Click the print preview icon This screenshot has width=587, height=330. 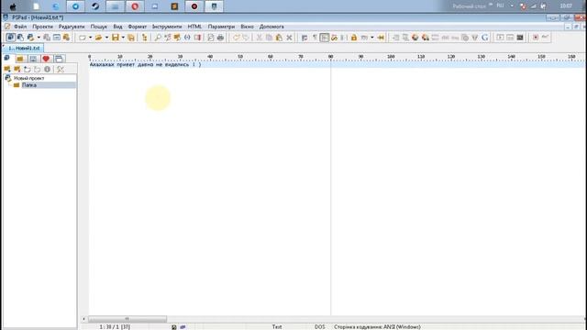coord(211,38)
